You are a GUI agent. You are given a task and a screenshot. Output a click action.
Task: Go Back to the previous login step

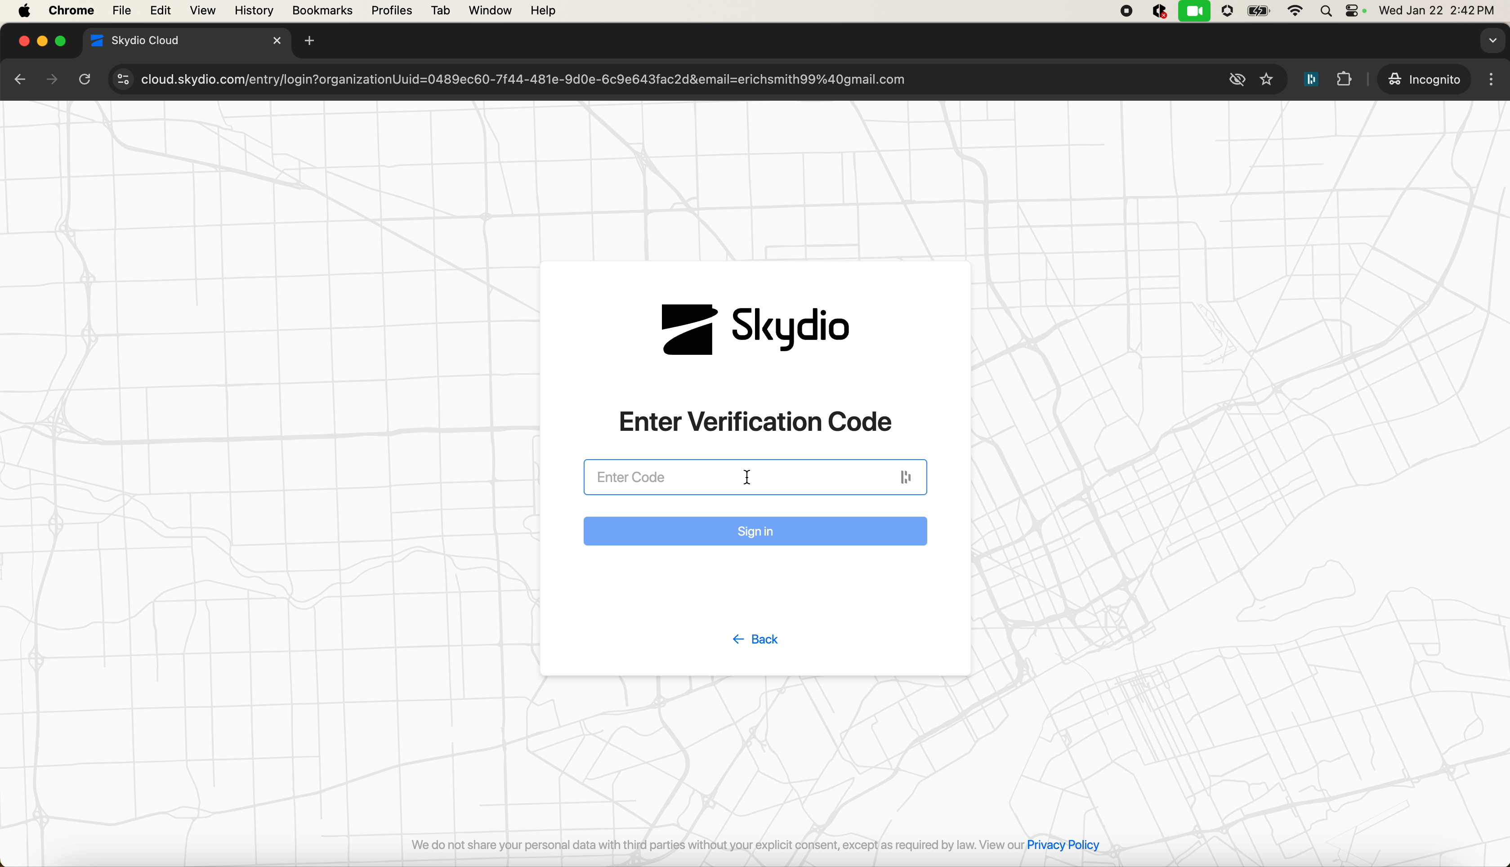click(755, 639)
